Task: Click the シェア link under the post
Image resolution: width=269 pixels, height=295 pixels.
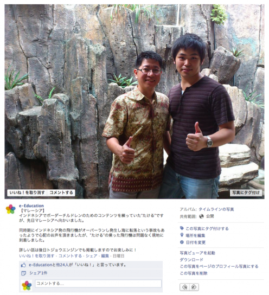Action: [x=92, y=256]
